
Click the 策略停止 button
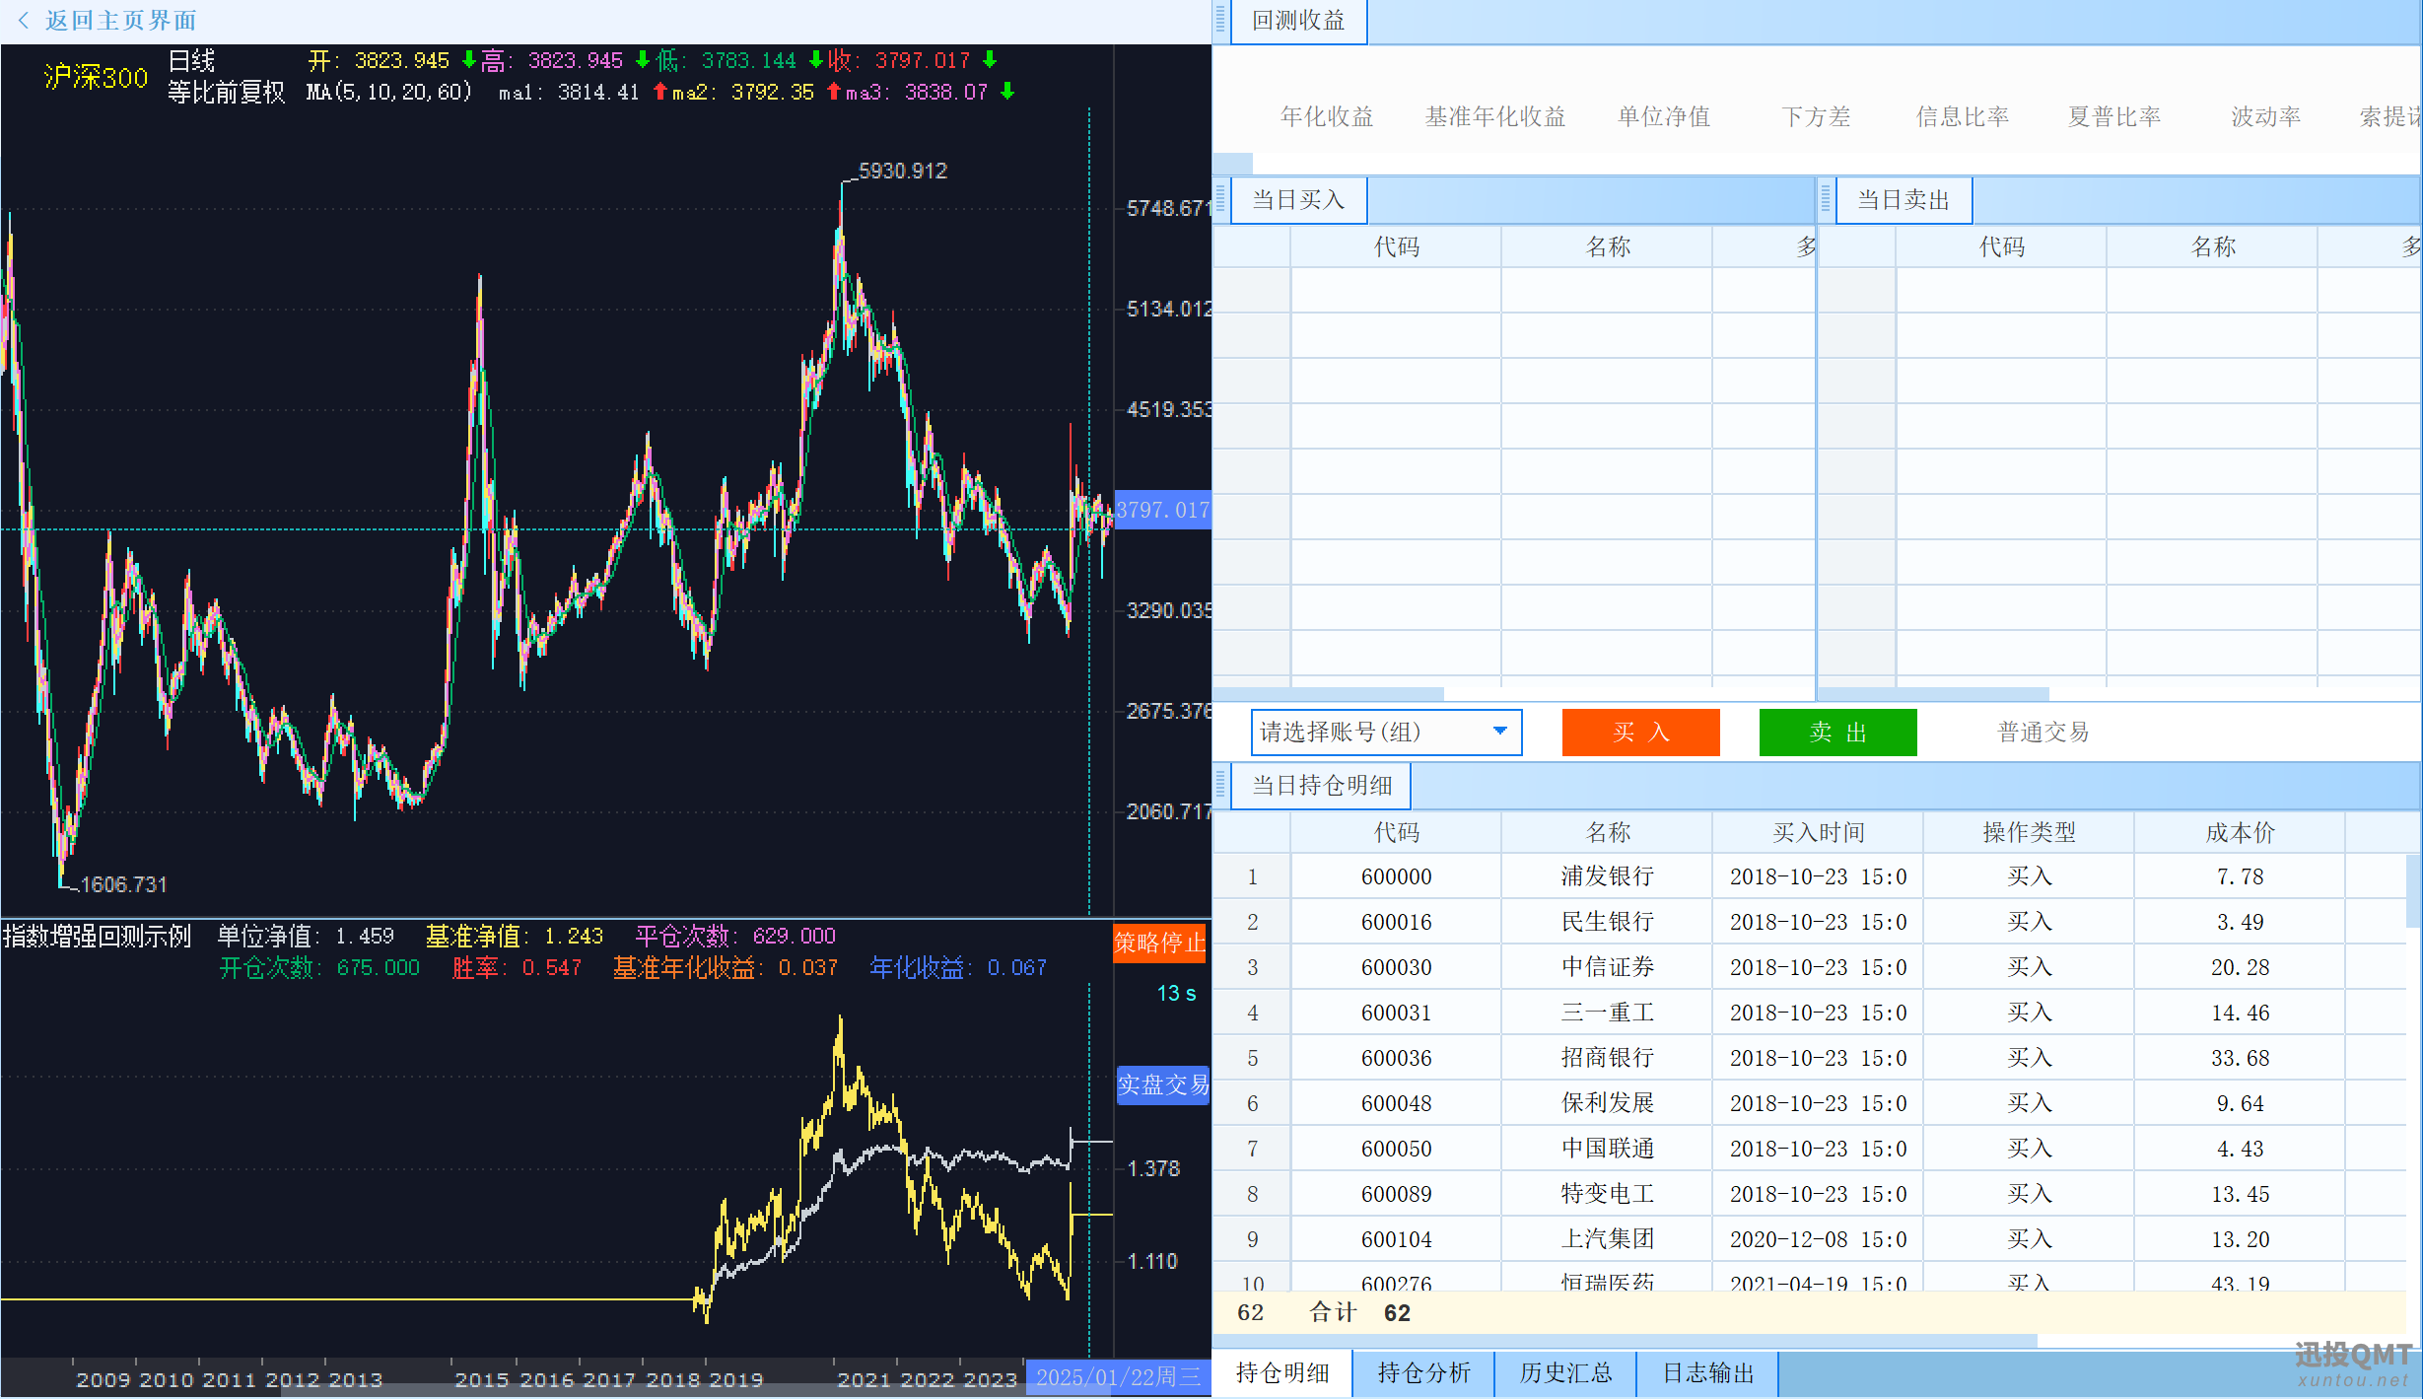pyautogui.click(x=1160, y=944)
